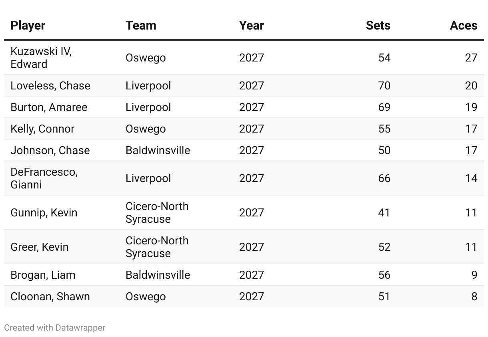Click Baldwinsville team in Brogan's row

pyautogui.click(x=158, y=275)
